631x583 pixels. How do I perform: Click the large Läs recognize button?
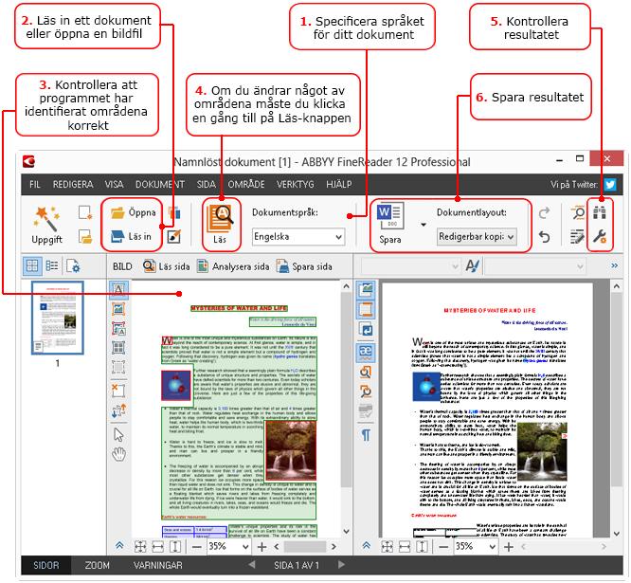(x=220, y=225)
